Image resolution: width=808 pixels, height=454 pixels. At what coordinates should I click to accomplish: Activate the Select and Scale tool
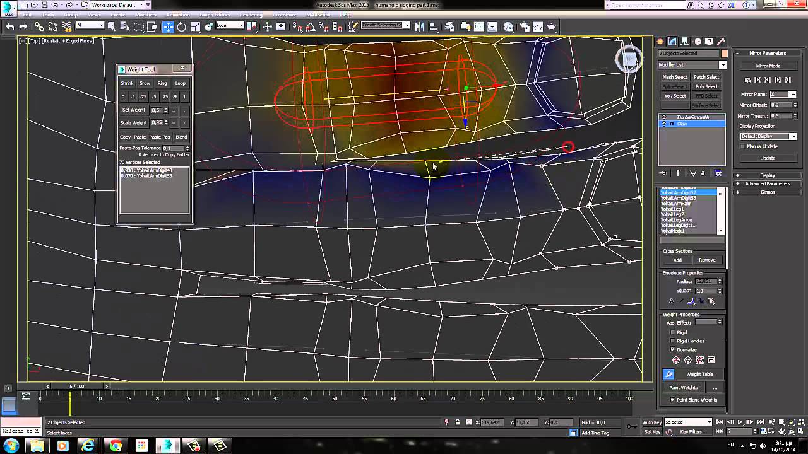(x=196, y=26)
